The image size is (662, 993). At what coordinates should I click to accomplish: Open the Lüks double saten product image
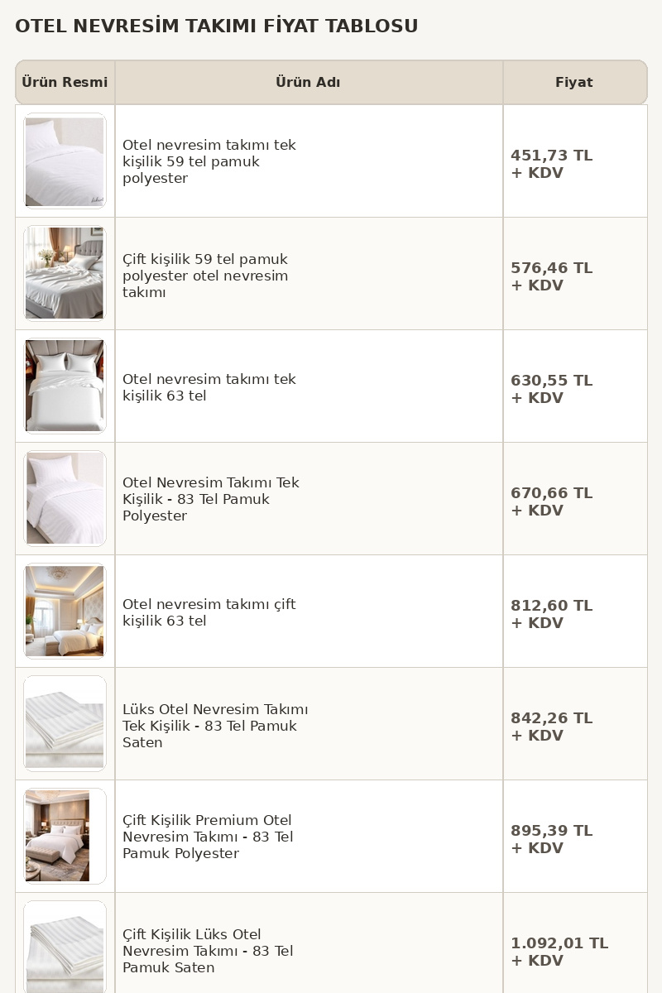pyautogui.click(x=65, y=947)
